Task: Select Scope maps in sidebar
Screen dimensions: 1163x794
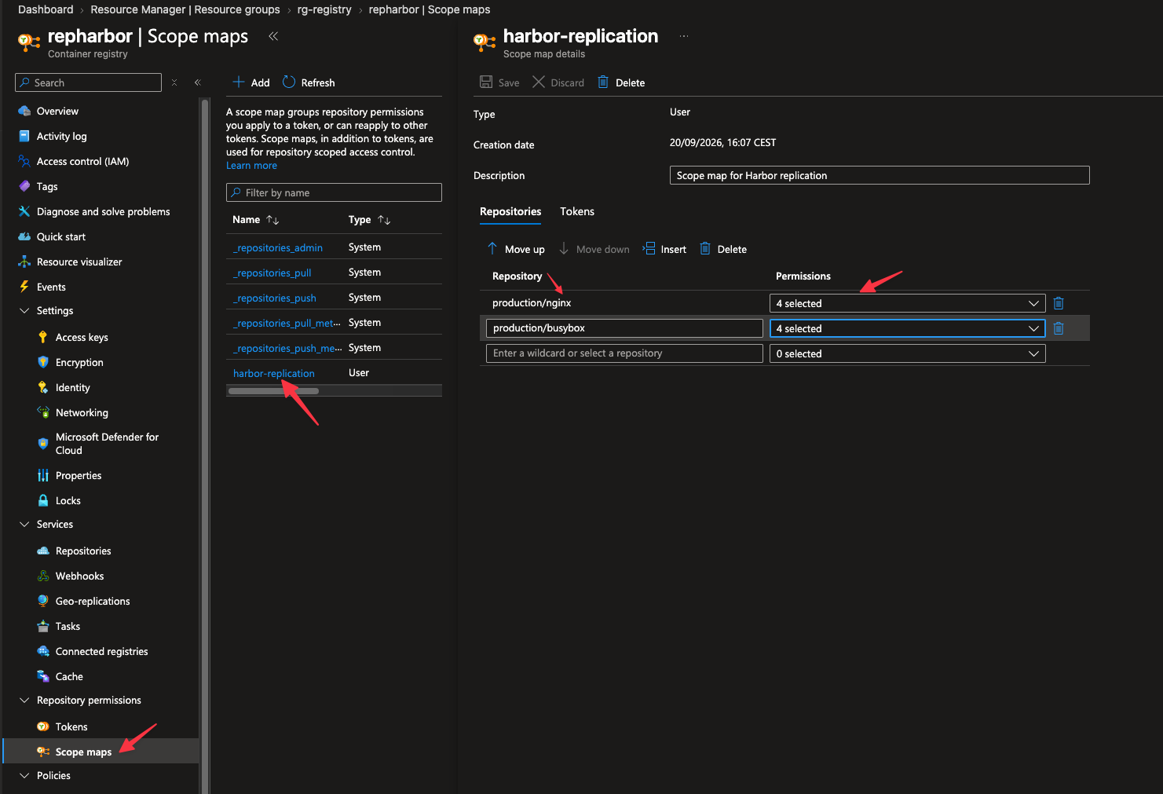Action: click(x=83, y=752)
